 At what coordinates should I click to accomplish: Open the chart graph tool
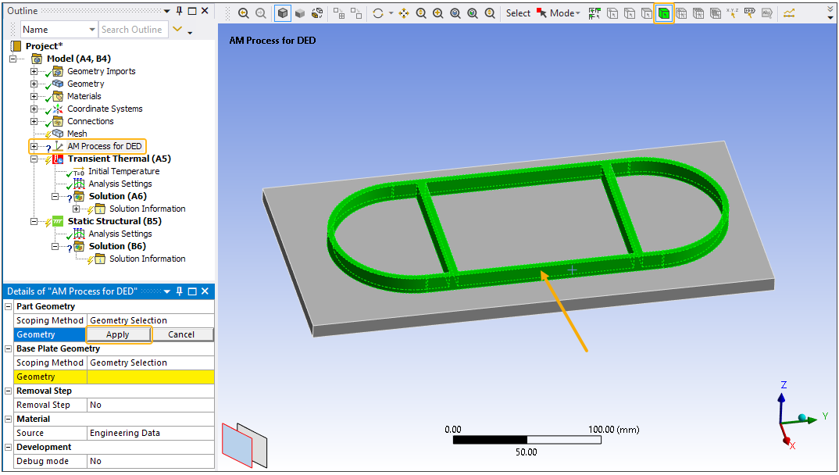pyautogui.click(x=789, y=13)
